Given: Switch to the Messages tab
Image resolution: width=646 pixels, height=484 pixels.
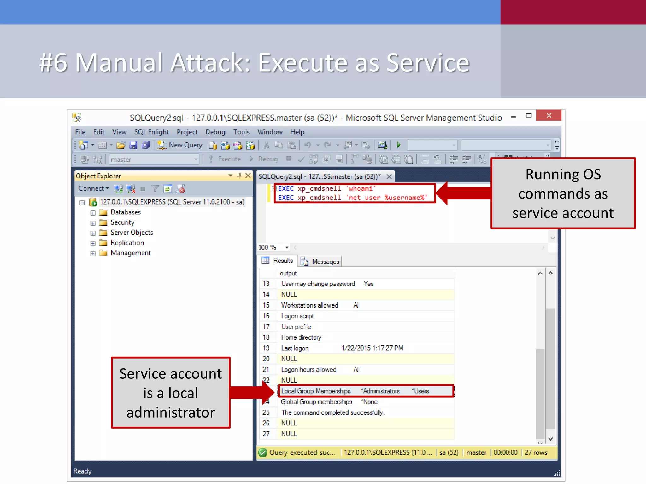Looking at the screenshot, I should (320, 262).
